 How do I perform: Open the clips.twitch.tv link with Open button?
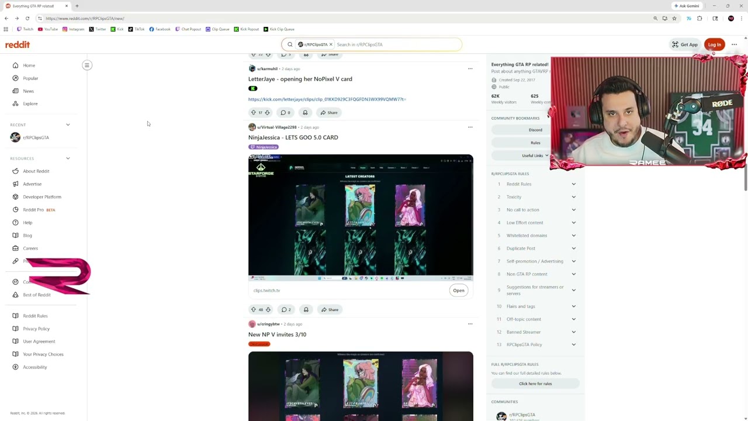click(x=459, y=291)
